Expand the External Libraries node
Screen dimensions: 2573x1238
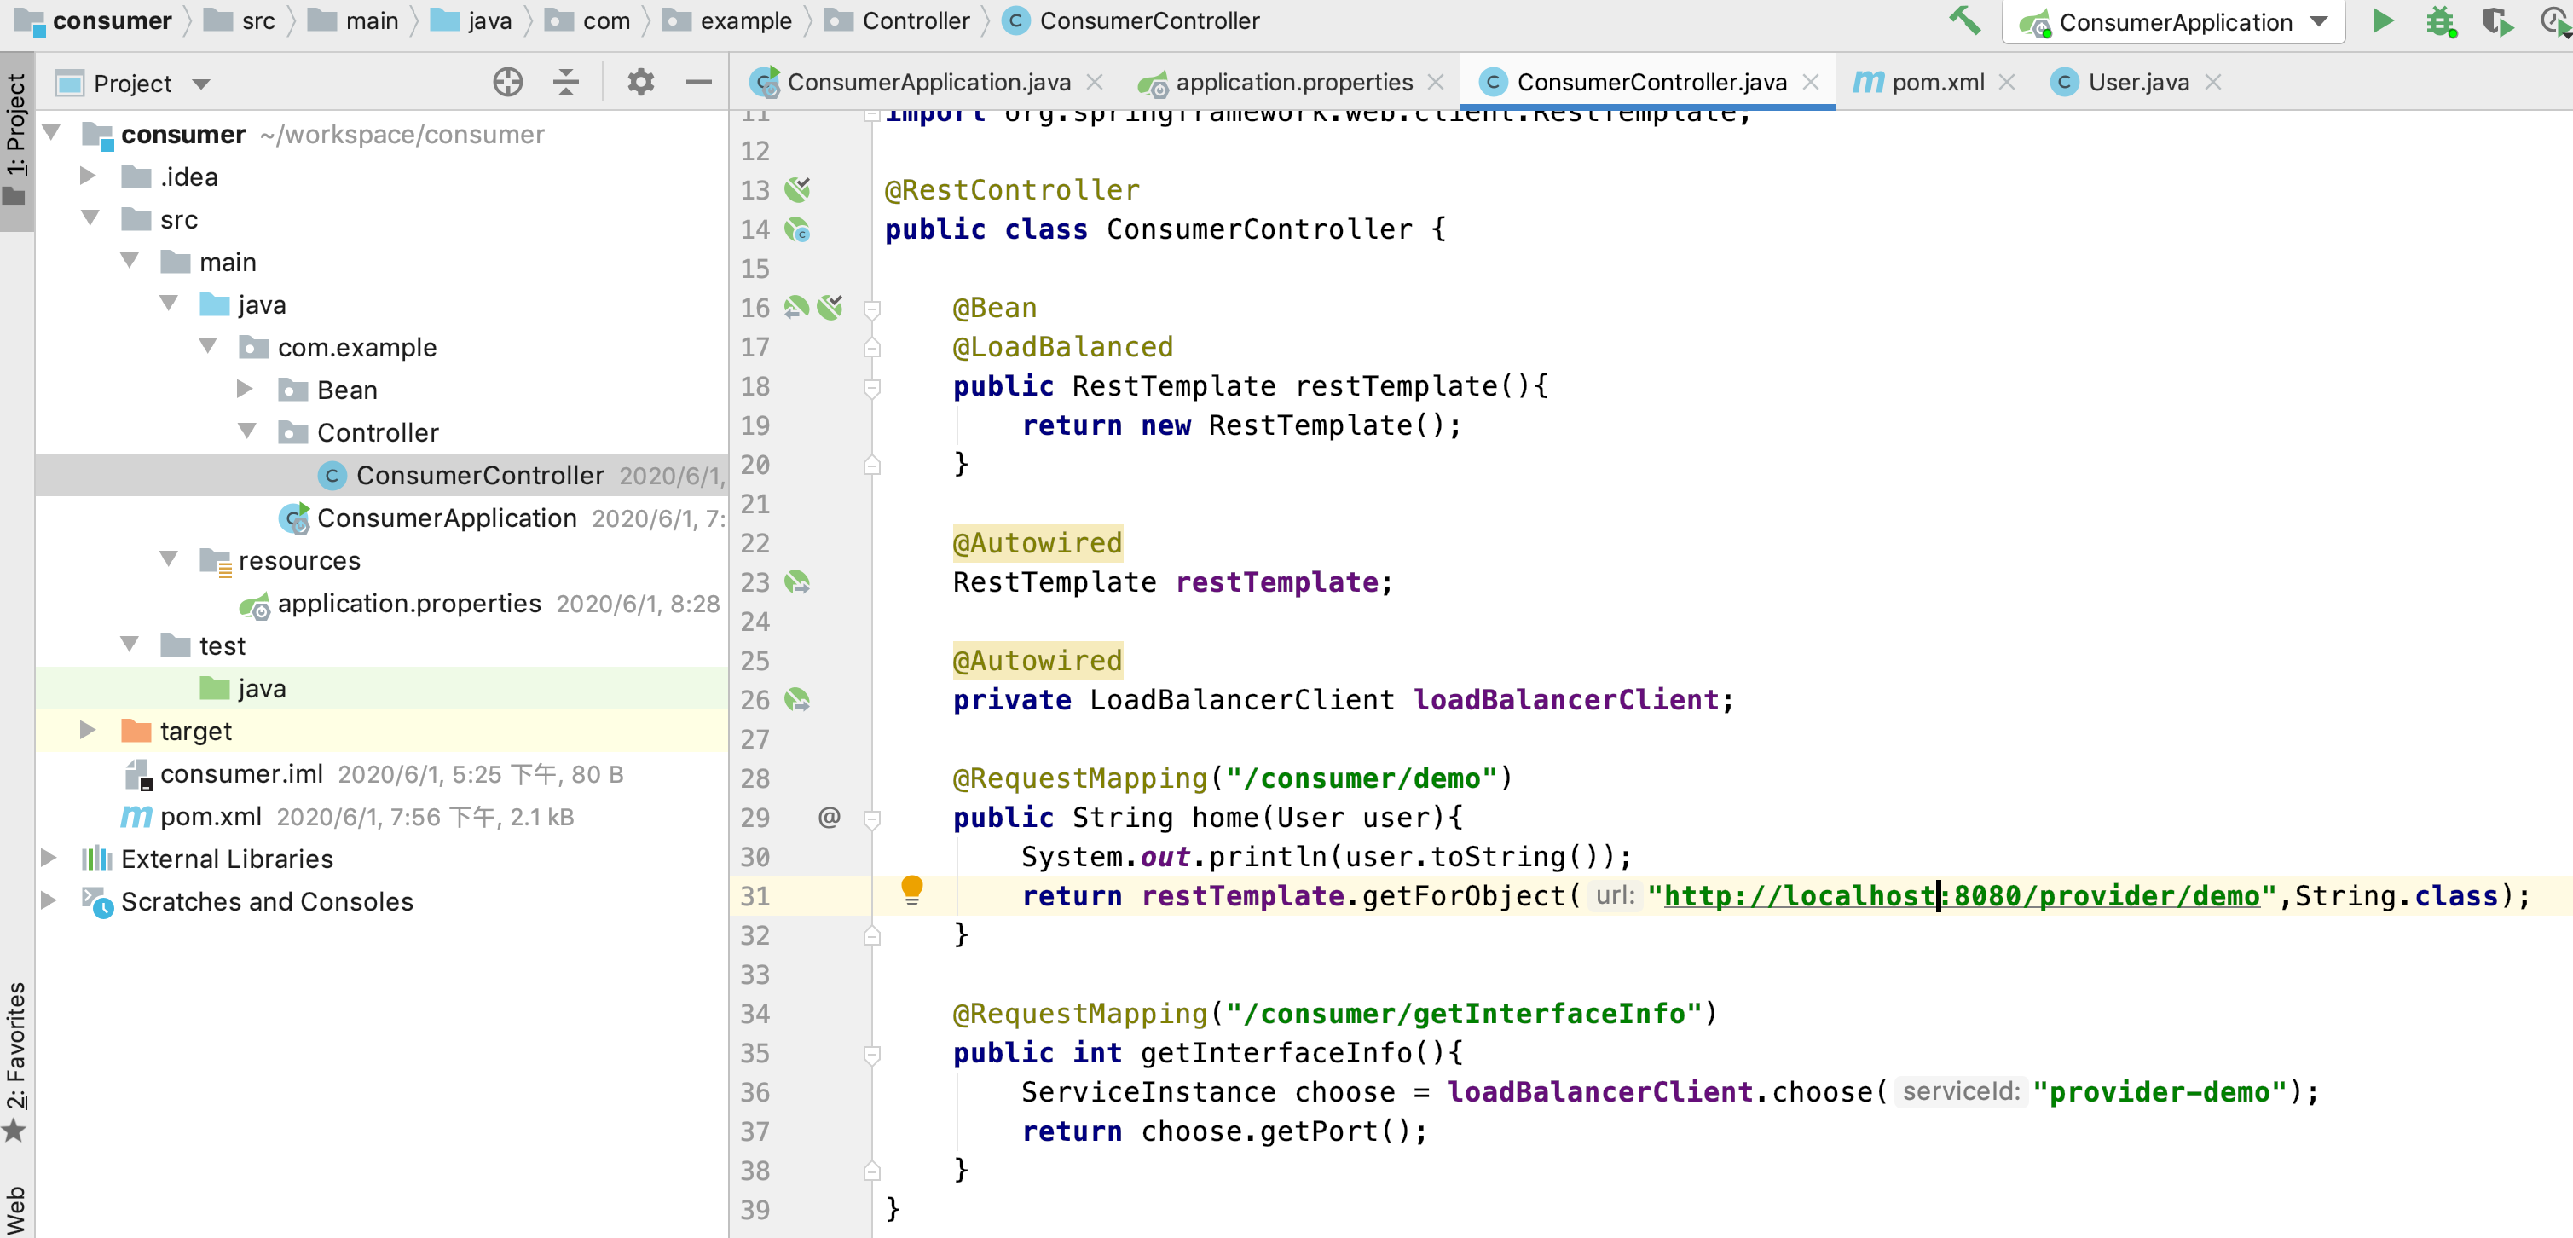(x=48, y=859)
